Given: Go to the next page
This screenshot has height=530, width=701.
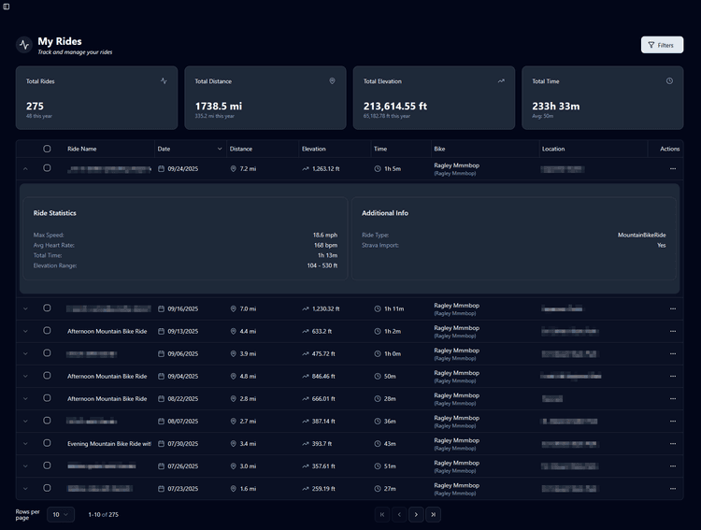Looking at the screenshot, I should click(416, 514).
